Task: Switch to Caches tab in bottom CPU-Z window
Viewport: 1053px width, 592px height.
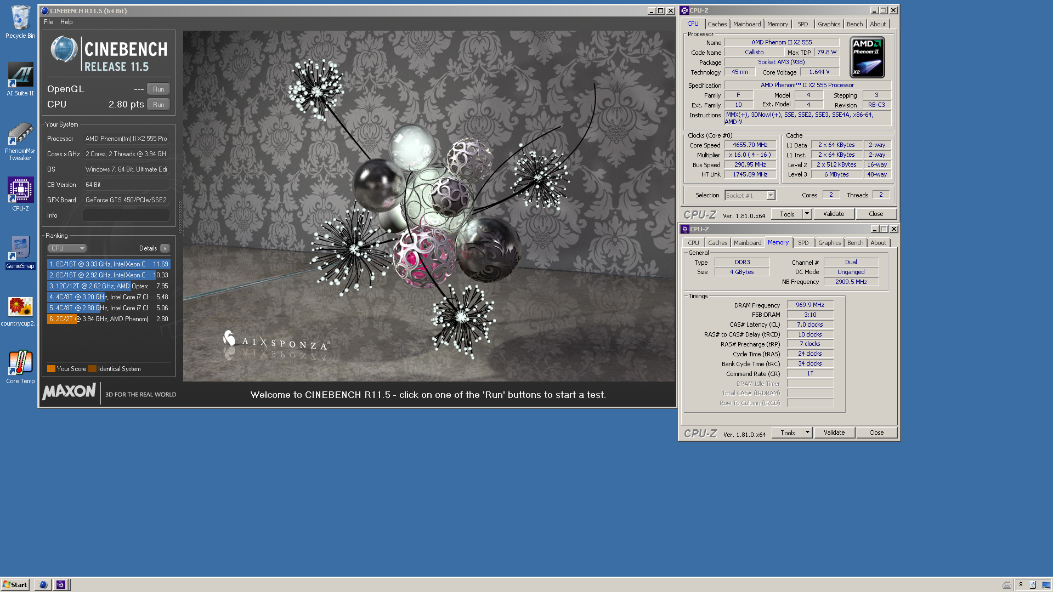Action: coord(717,243)
